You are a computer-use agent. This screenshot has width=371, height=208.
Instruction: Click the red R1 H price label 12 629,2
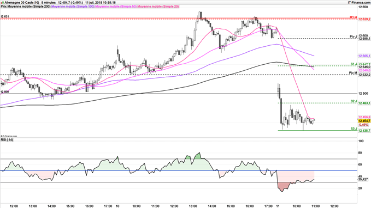tap(364, 19)
